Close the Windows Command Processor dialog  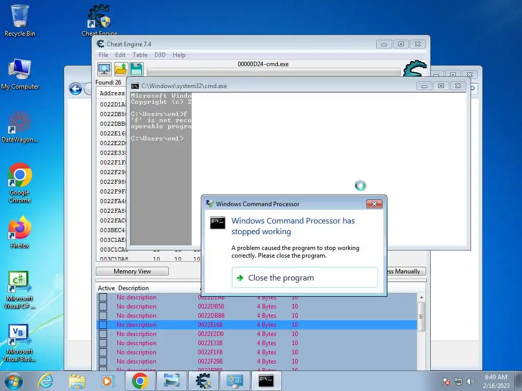374,204
